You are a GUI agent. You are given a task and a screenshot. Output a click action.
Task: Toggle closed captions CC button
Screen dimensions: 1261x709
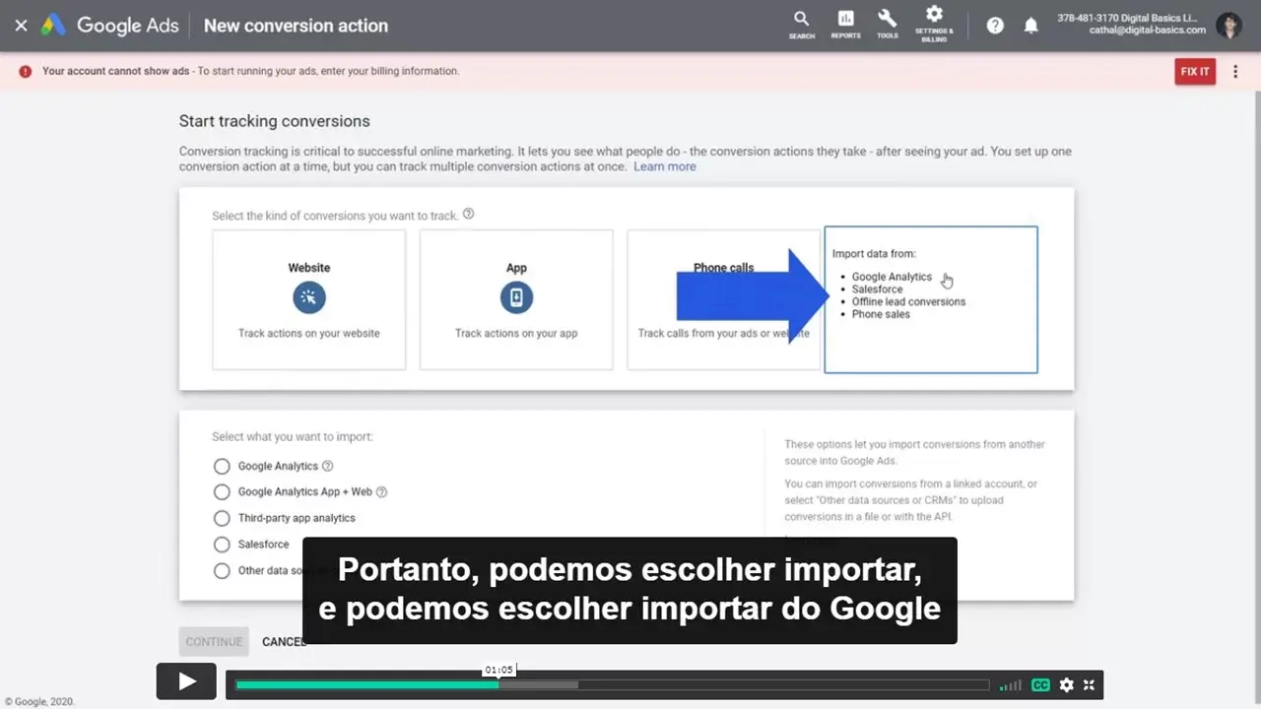(x=1039, y=685)
